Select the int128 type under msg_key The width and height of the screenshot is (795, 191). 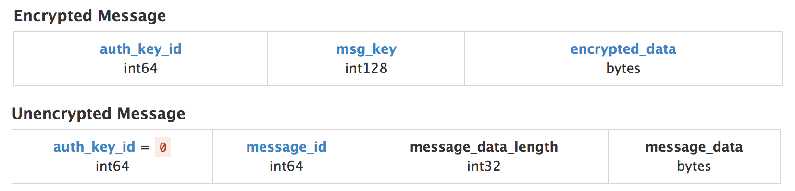click(366, 68)
